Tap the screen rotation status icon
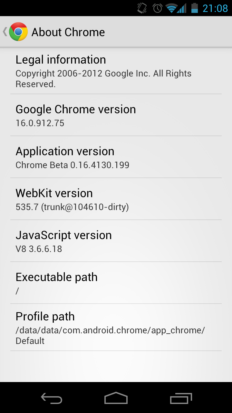Viewport: 232px width, 413px height. tap(142, 8)
